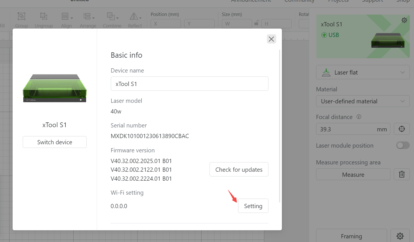Click the X position input field

pos(166,24)
